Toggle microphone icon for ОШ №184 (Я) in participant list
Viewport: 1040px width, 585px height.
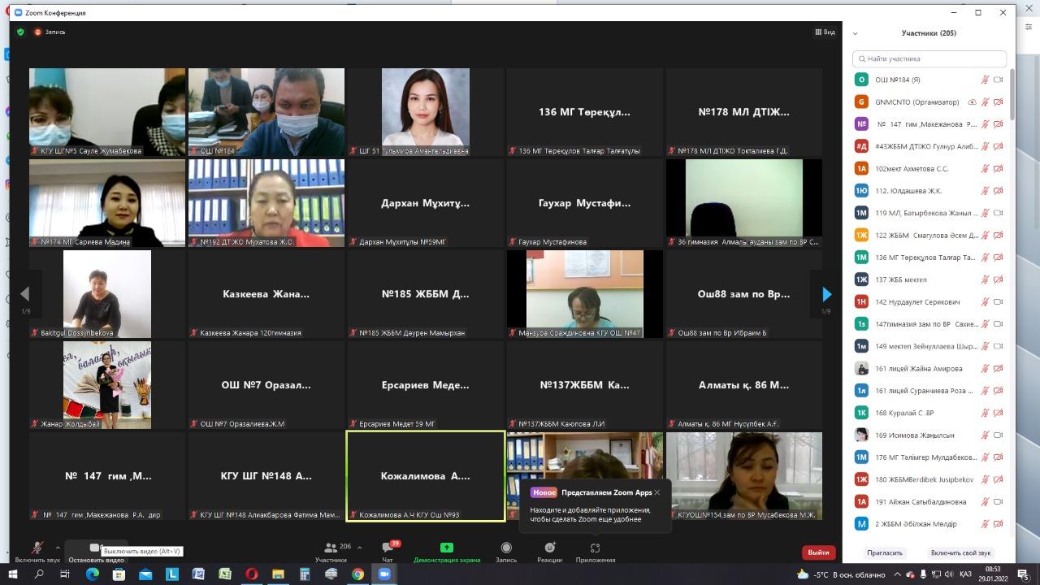click(985, 80)
